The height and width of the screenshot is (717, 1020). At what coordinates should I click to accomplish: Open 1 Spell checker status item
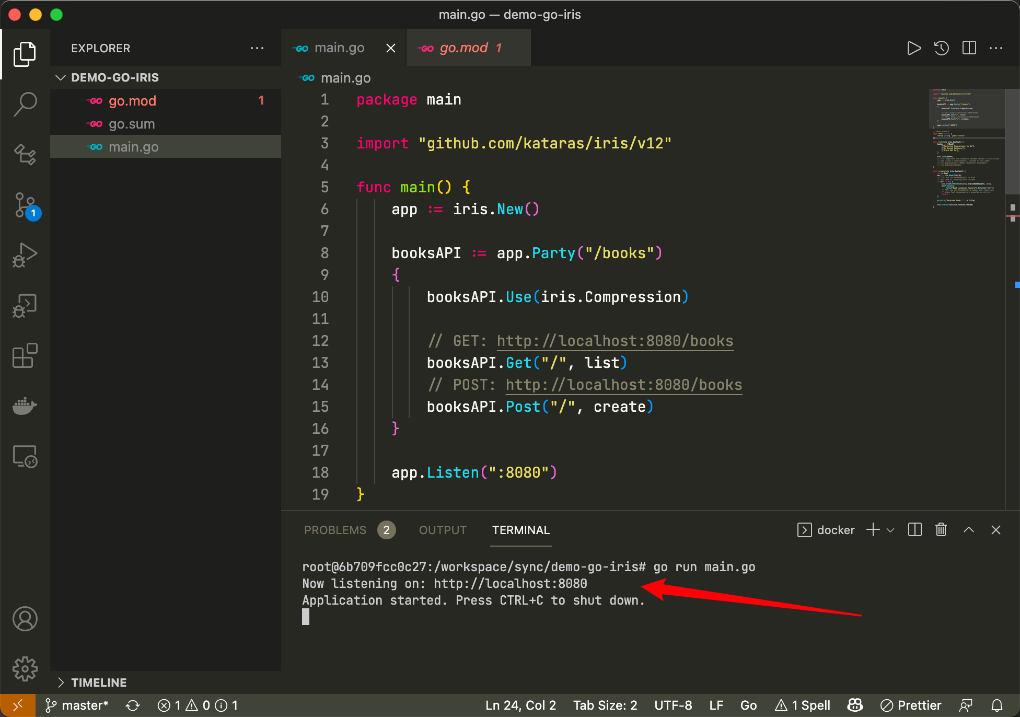click(x=803, y=706)
